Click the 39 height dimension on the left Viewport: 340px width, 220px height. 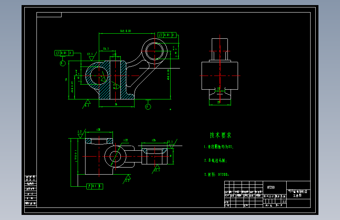pyautogui.click(x=66, y=80)
